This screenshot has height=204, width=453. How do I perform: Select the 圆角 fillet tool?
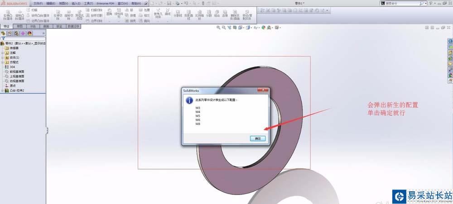tap(109, 12)
